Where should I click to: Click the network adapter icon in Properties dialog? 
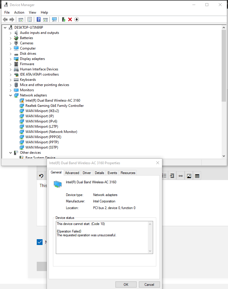click(x=58, y=184)
